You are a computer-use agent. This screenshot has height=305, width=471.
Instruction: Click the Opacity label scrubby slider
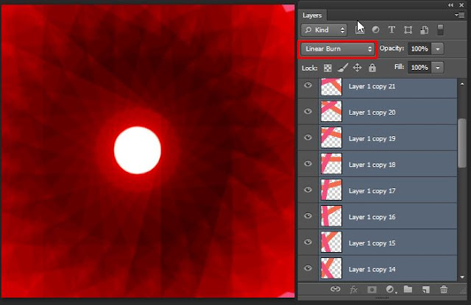[392, 49]
